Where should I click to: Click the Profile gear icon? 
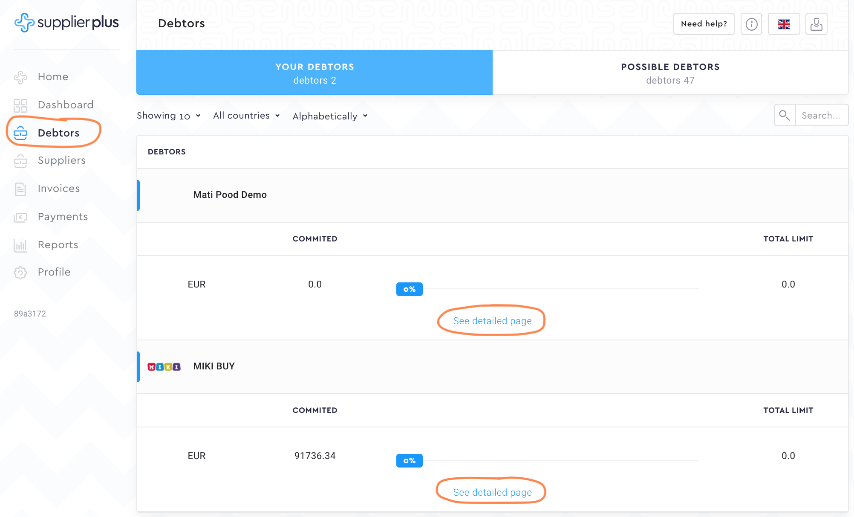[x=20, y=273]
